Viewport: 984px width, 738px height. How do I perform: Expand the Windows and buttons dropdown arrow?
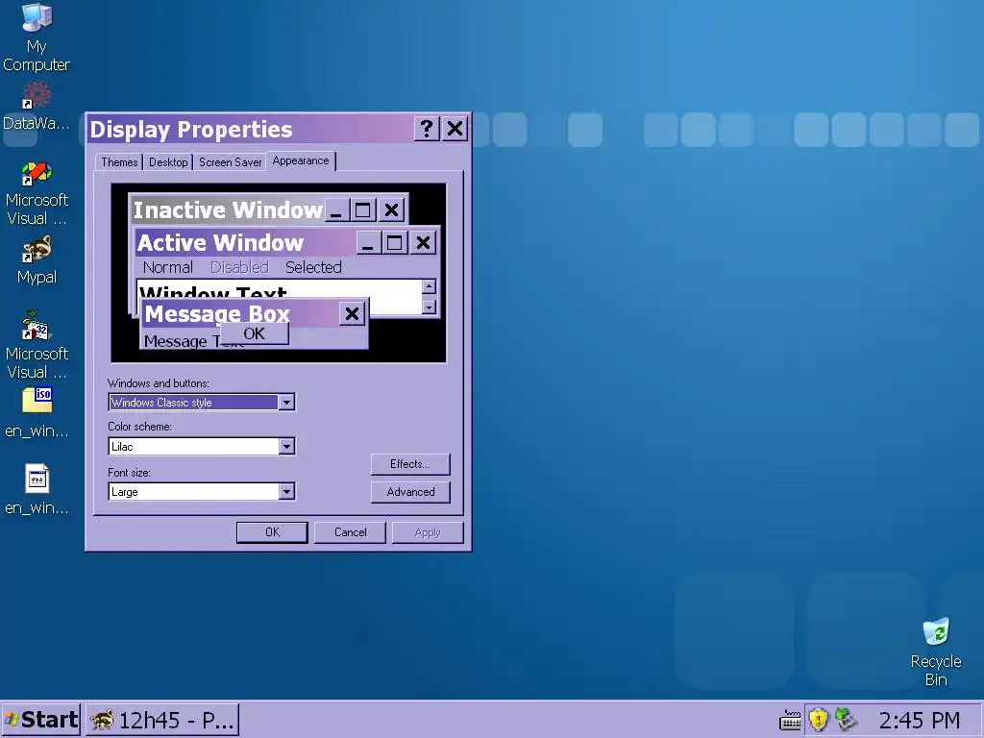pyautogui.click(x=286, y=403)
